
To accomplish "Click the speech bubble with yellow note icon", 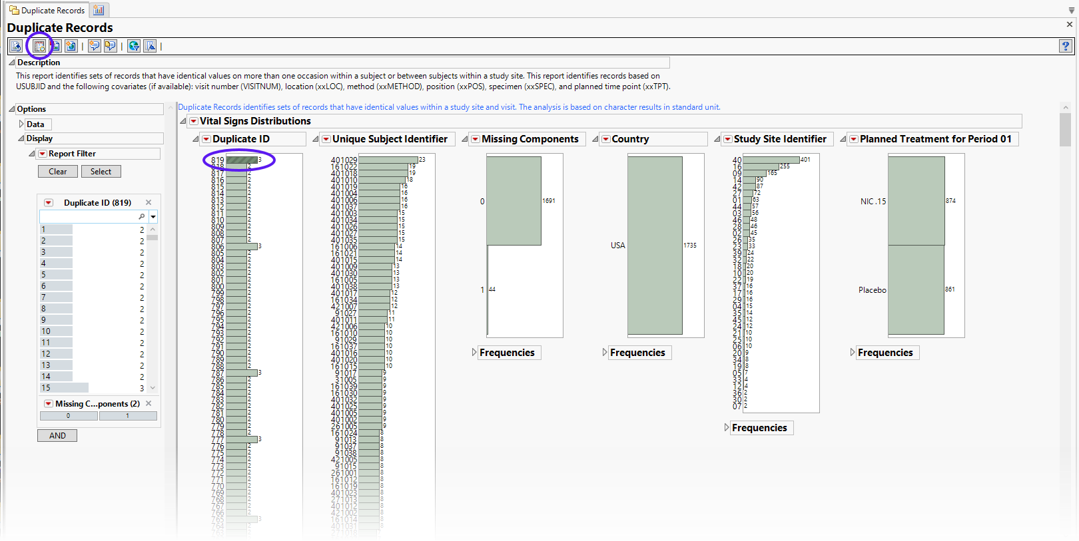I will click(x=110, y=46).
